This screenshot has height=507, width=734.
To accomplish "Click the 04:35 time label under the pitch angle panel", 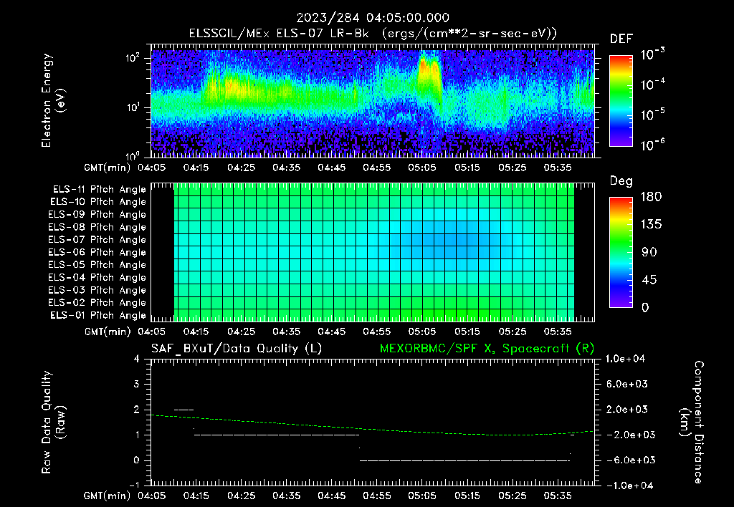I will (287, 332).
